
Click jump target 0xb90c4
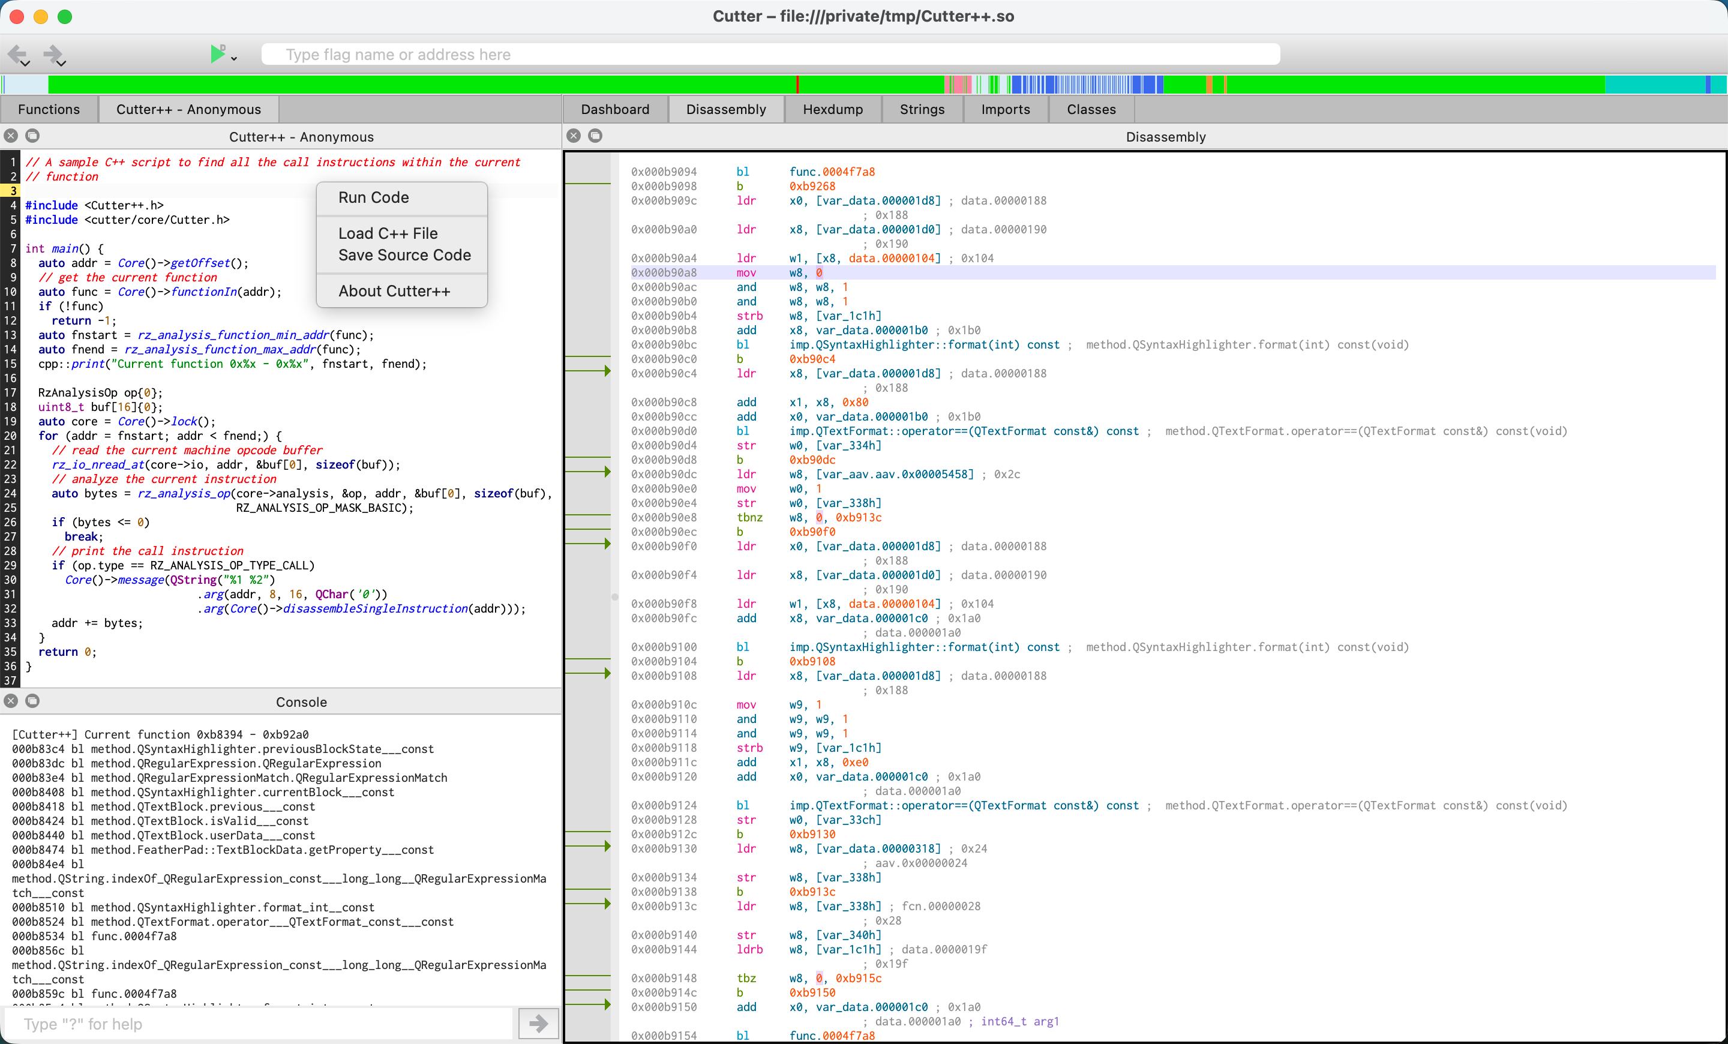812,359
